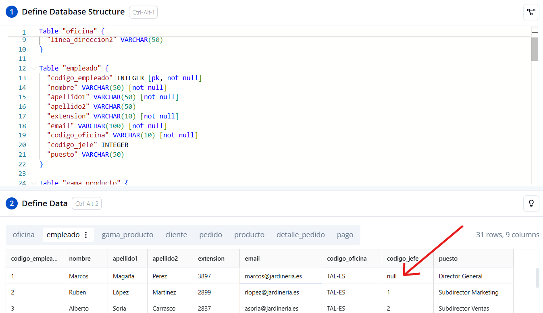Screen dimensions: 543x313
Task: Click the lightbulb hint icon
Action: [x=531, y=203]
